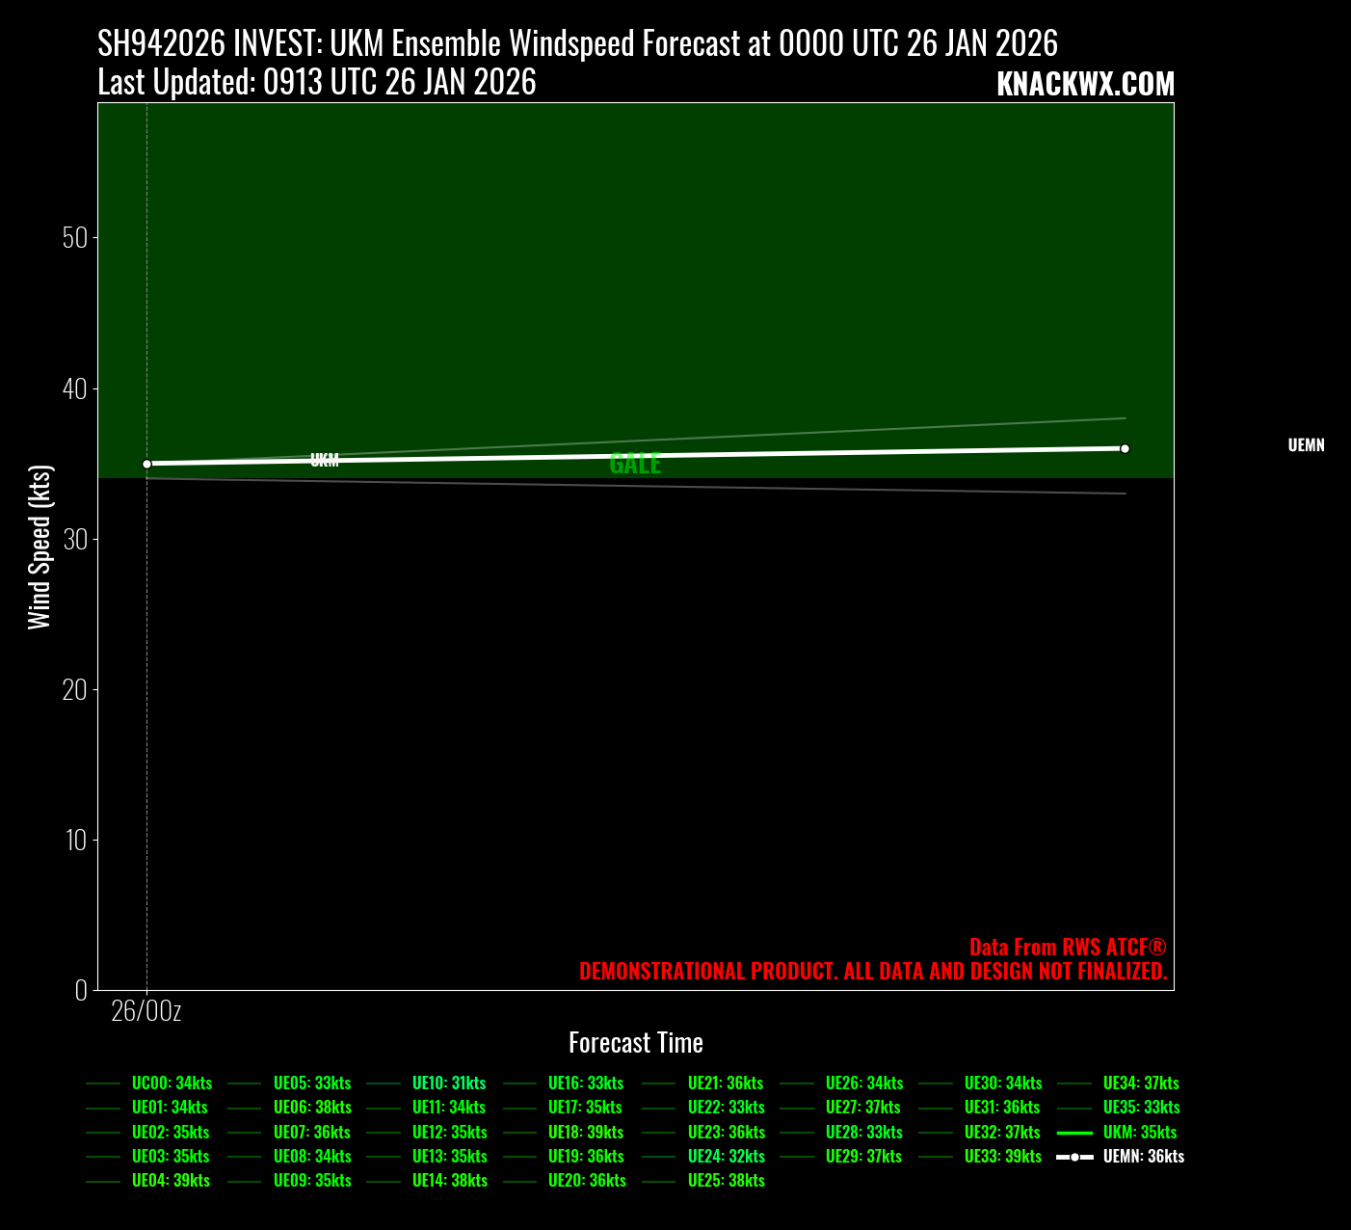Click the Wind Speed (kts) axis title

40,547
